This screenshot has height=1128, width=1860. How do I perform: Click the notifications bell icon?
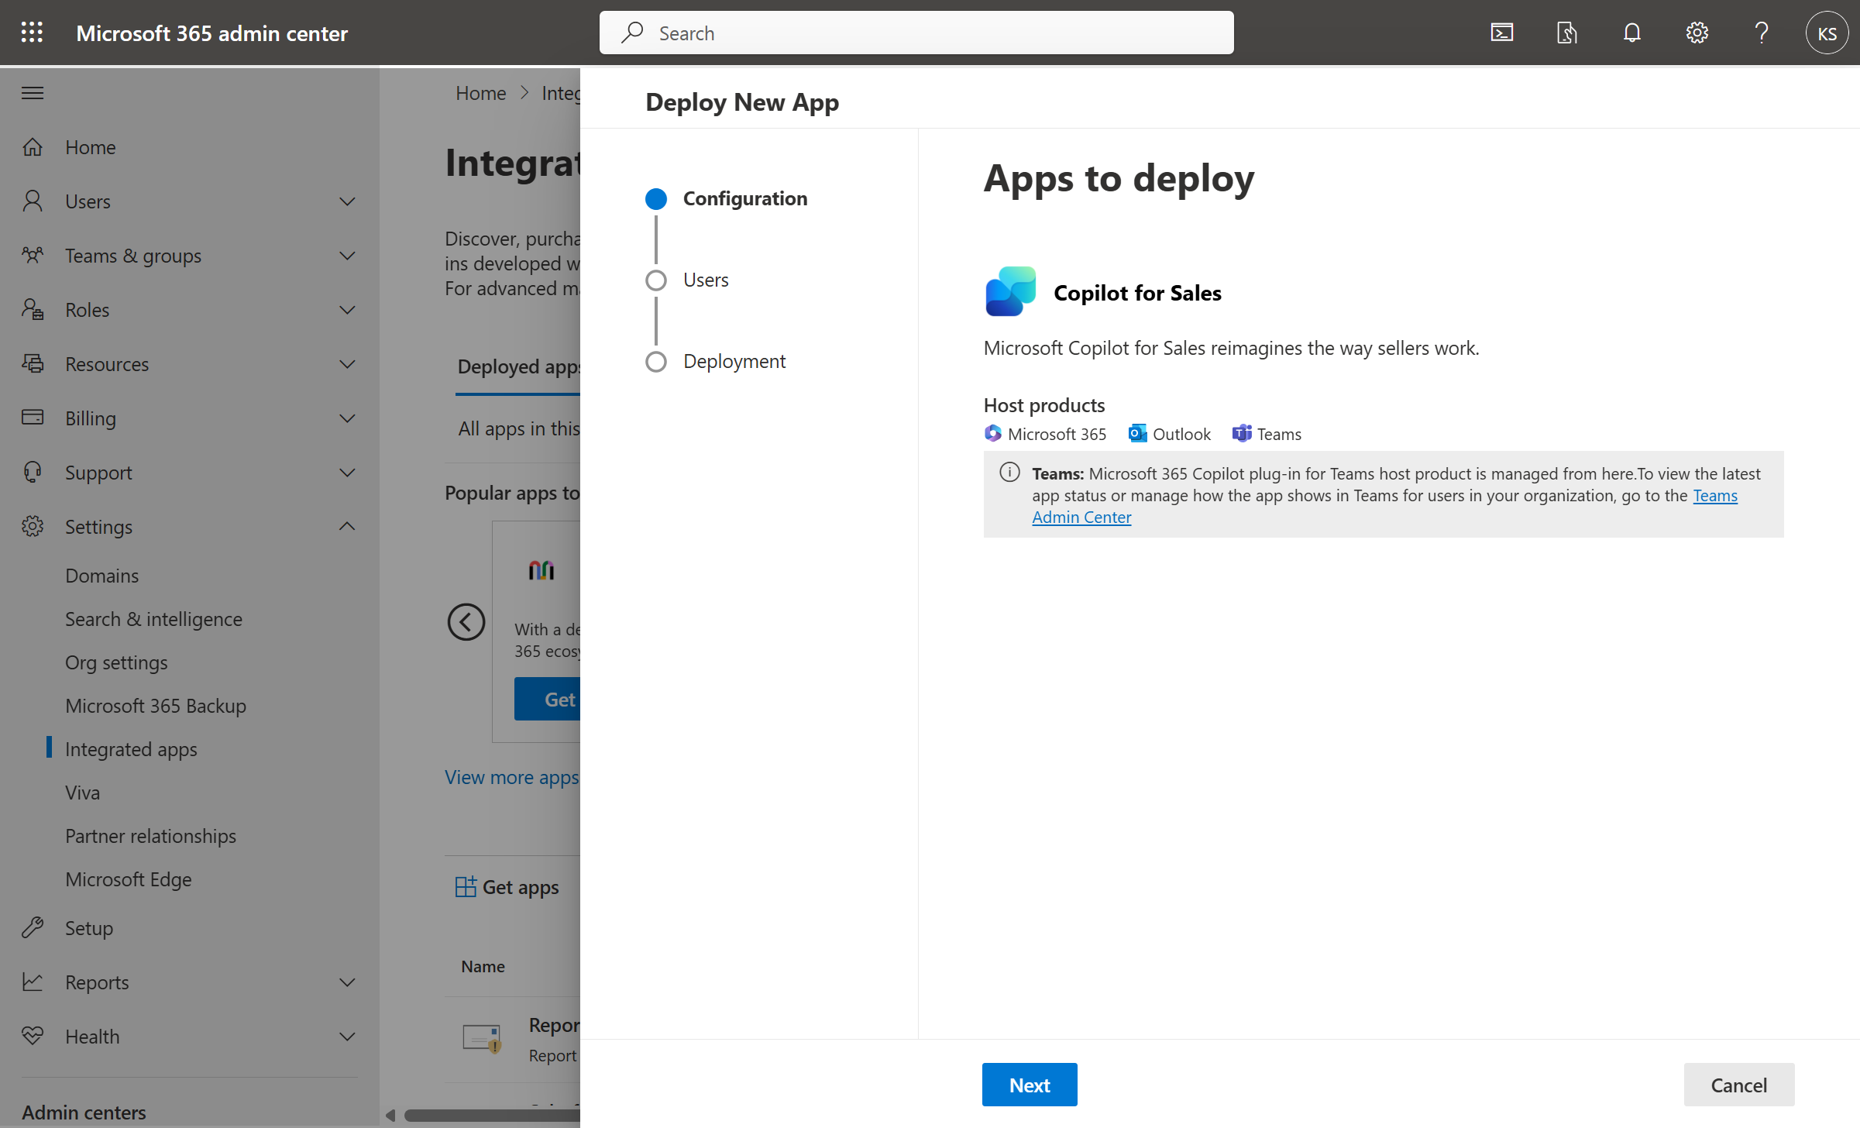1633,32
